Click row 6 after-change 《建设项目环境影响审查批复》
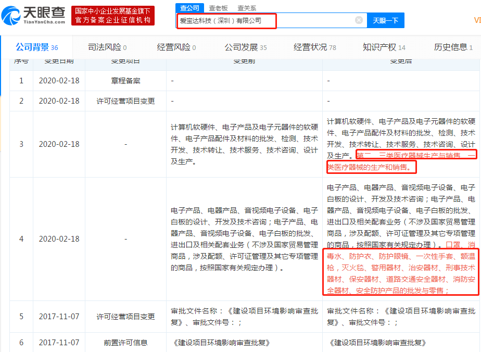 click(x=377, y=343)
